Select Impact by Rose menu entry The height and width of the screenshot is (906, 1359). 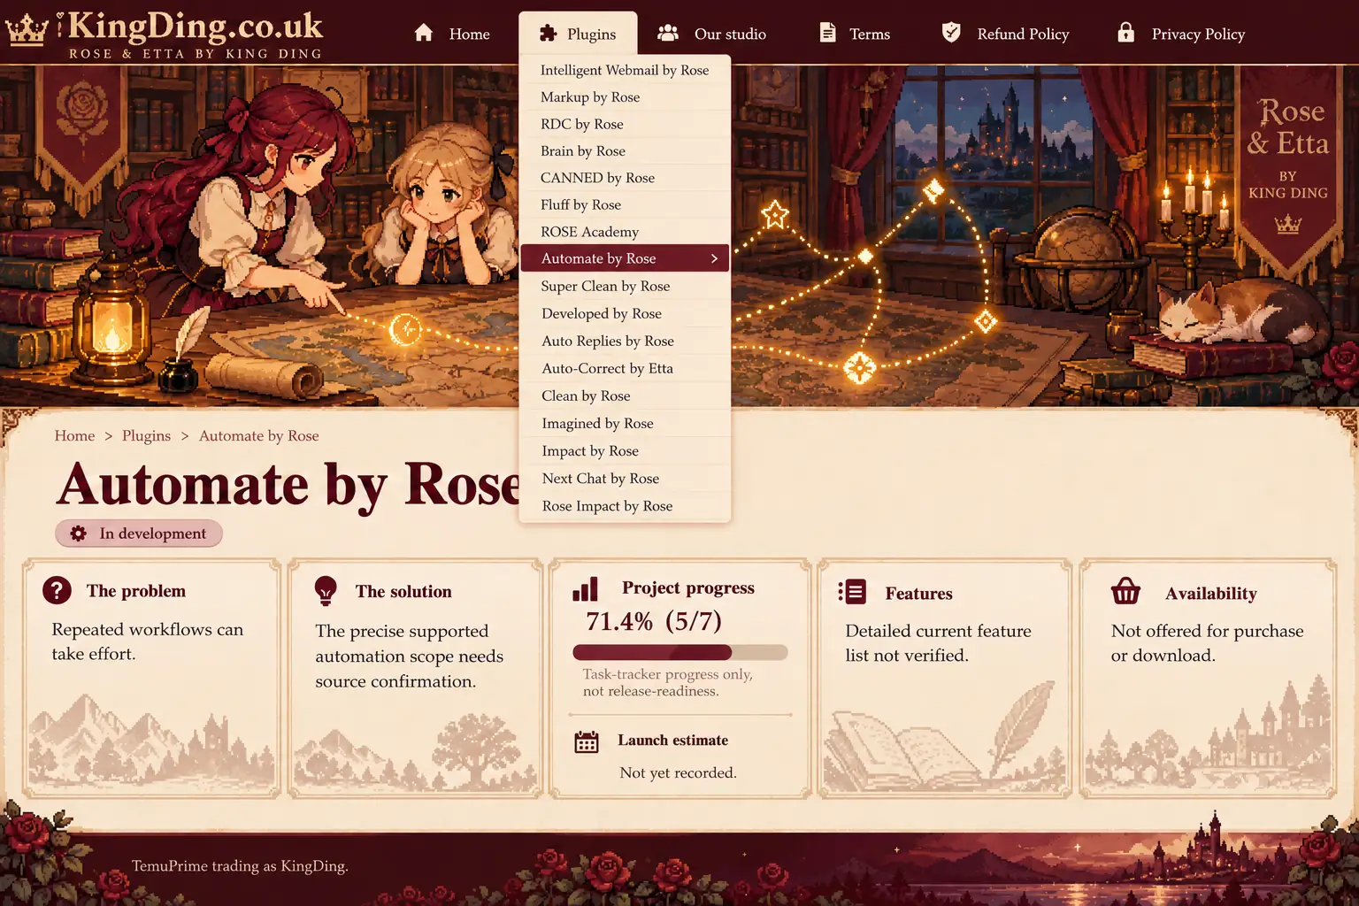point(625,450)
